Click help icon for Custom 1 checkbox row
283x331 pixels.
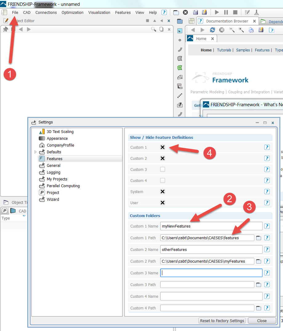[x=267, y=147]
